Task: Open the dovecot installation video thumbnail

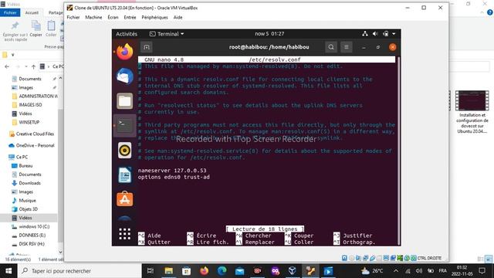Action: (x=472, y=100)
